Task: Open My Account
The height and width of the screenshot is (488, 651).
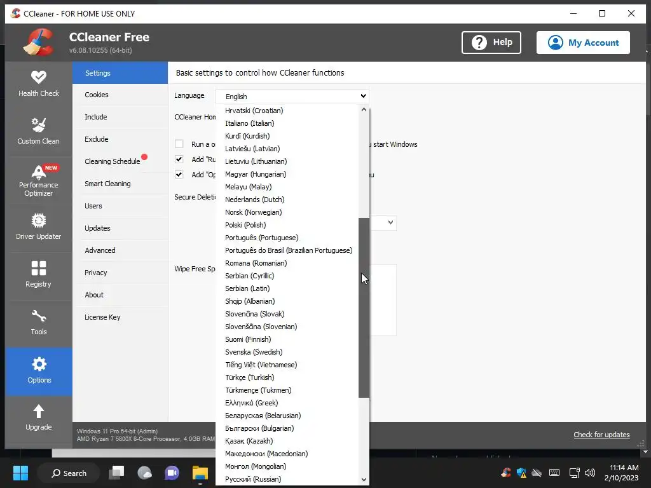Action: 583,43
